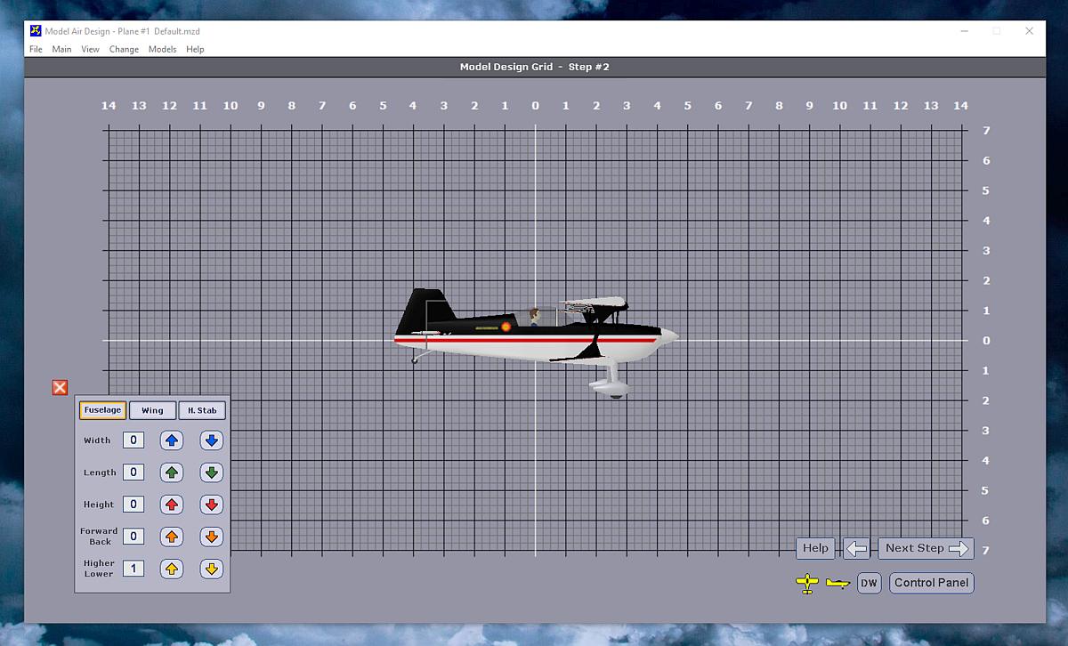Open the Change menu

point(124,49)
